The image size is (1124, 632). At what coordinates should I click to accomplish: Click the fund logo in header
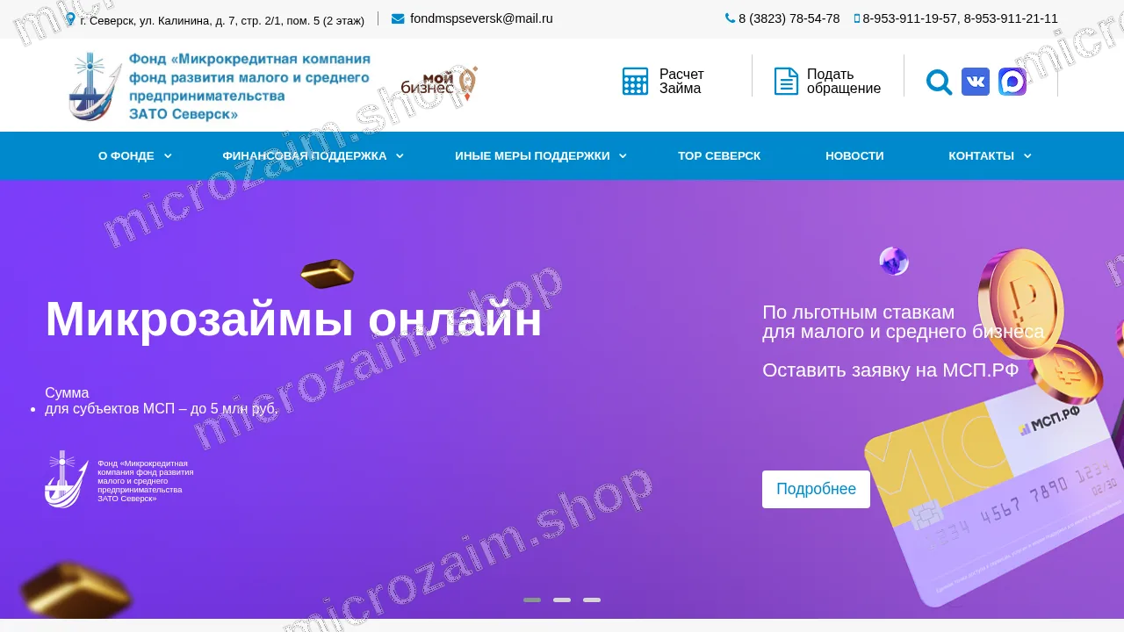220,86
